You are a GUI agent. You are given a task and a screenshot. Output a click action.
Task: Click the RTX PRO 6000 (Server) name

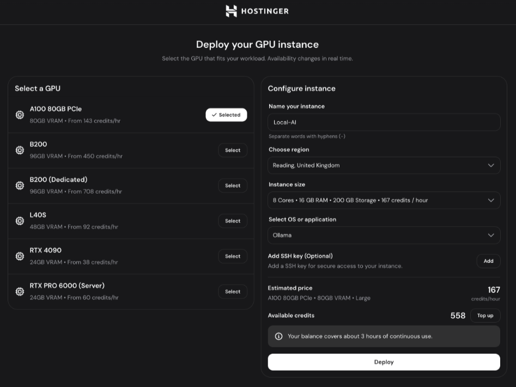pyautogui.click(x=67, y=286)
